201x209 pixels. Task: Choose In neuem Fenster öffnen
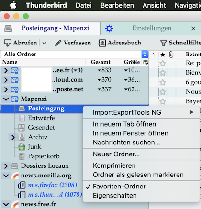pos(141,133)
